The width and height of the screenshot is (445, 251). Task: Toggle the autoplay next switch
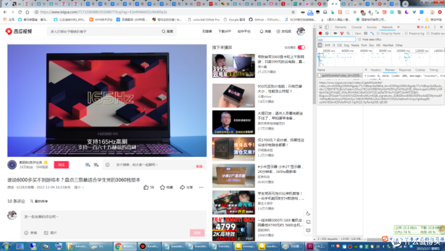click(301, 47)
